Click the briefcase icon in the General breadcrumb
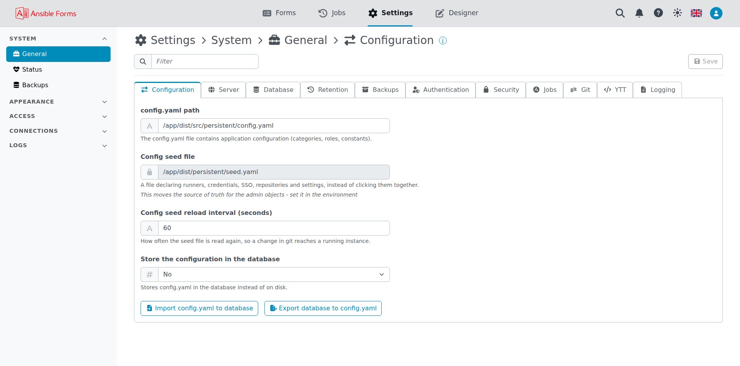Screen dimensions: 740x366 [274, 40]
